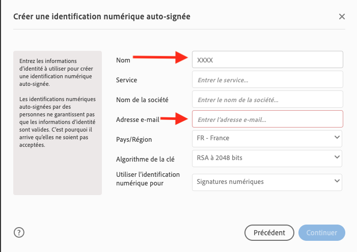Open the Signatures numériques dropdown
This screenshot has height=252, width=357.
pos(267,181)
